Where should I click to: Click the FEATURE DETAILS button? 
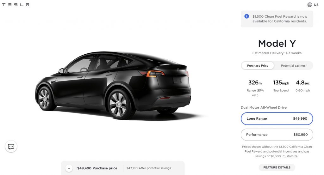coord(277,167)
